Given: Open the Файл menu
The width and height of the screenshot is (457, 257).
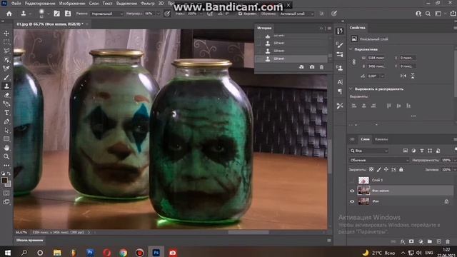Looking at the screenshot, I should [16, 4].
